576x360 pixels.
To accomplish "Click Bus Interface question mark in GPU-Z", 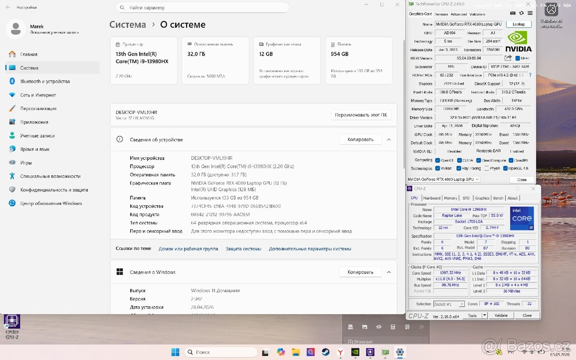I will coord(530,75).
